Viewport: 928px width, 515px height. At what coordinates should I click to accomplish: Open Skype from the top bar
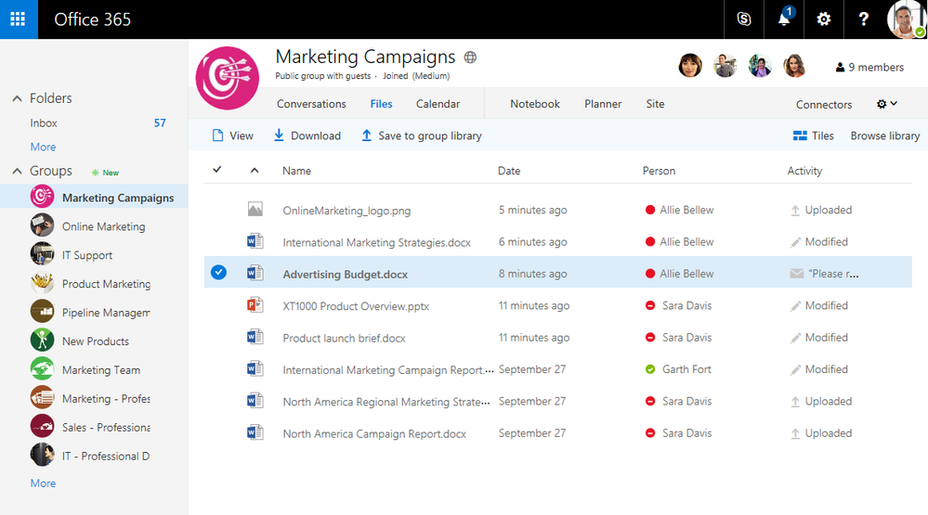click(744, 19)
